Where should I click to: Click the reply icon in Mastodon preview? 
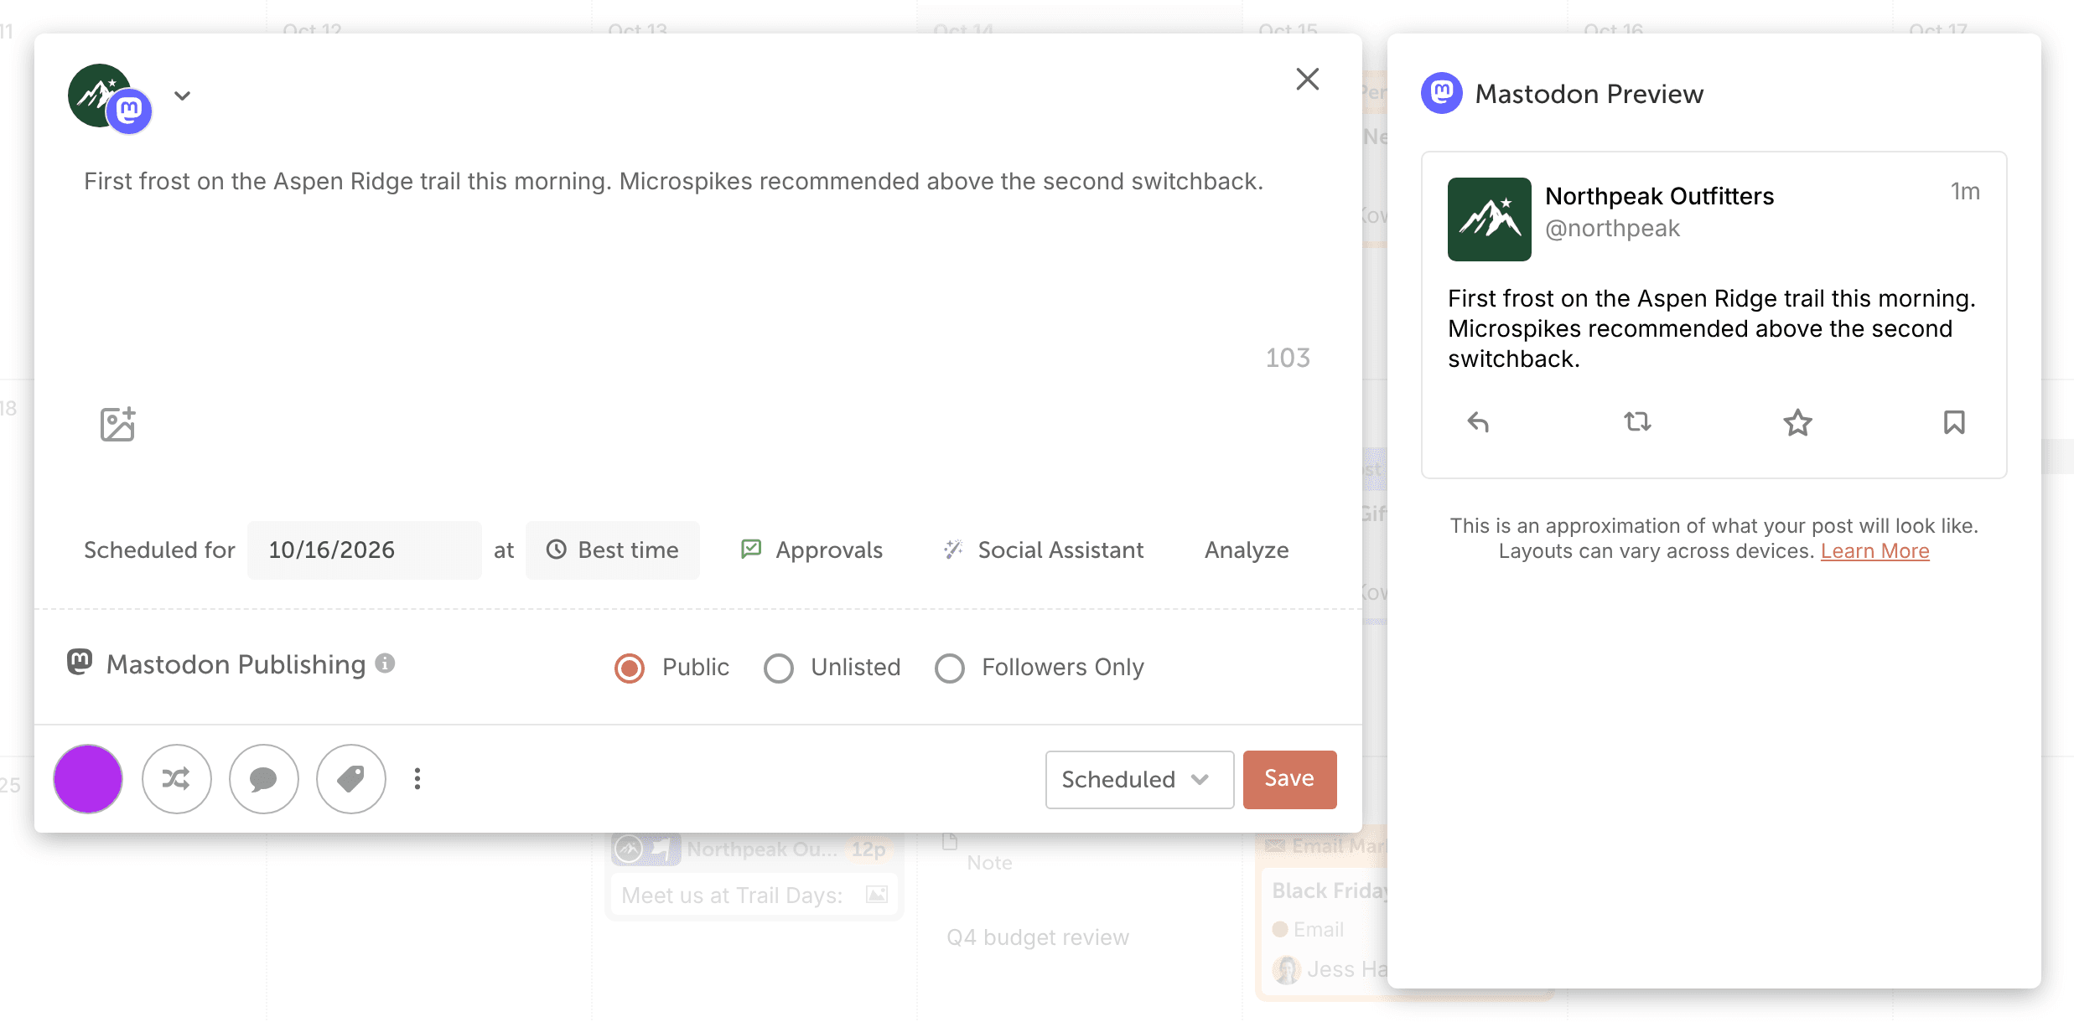click(x=1478, y=421)
